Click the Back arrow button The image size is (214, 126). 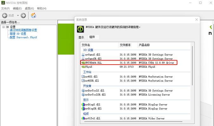coord(5,15)
